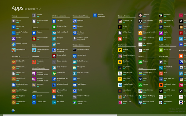Open the Paint app
This screenshot has height=116, width=186.
[x=56, y=44]
